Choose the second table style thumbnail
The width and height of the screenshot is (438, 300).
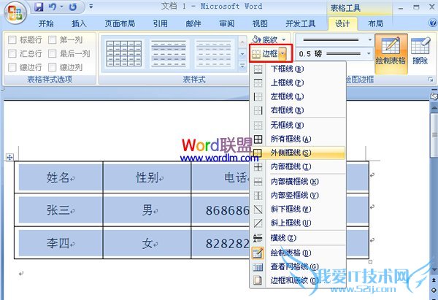[x=169, y=53]
